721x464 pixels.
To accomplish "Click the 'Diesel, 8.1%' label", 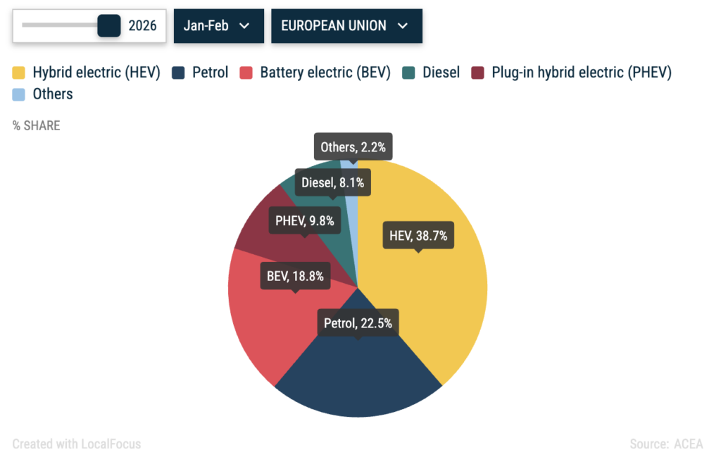I will click(332, 183).
